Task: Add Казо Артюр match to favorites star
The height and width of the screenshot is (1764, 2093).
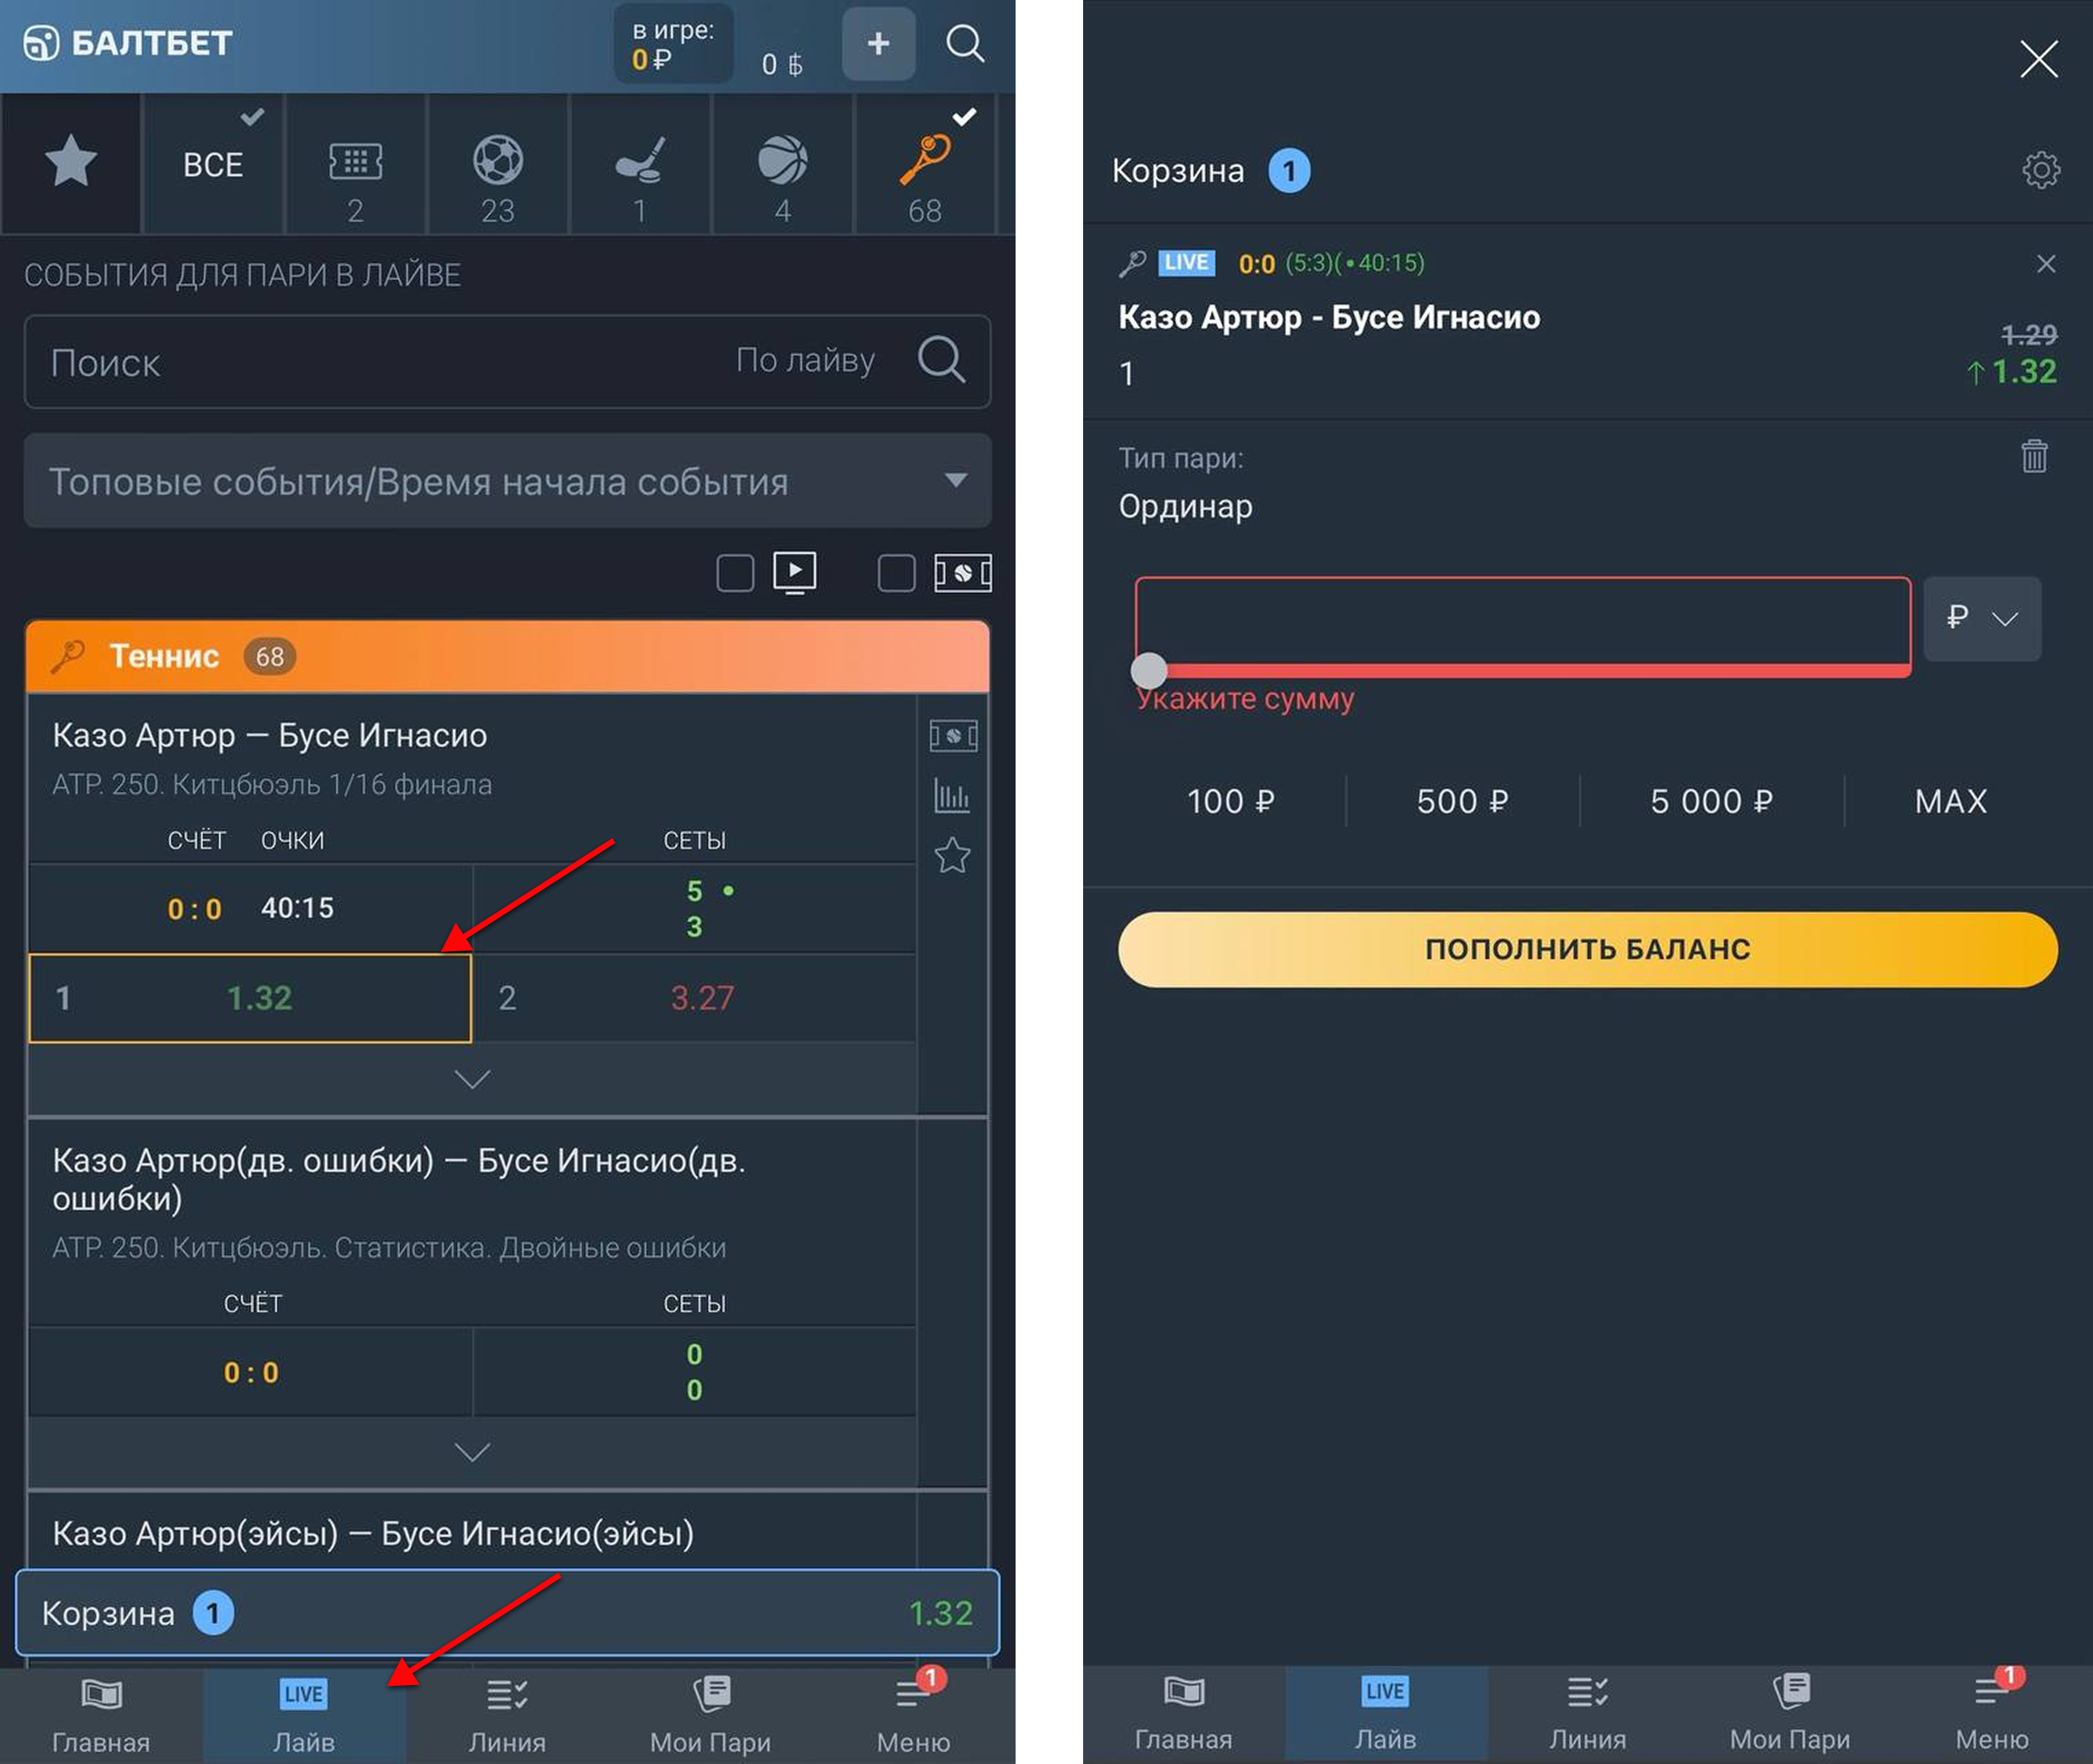Action: tap(951, 855)
